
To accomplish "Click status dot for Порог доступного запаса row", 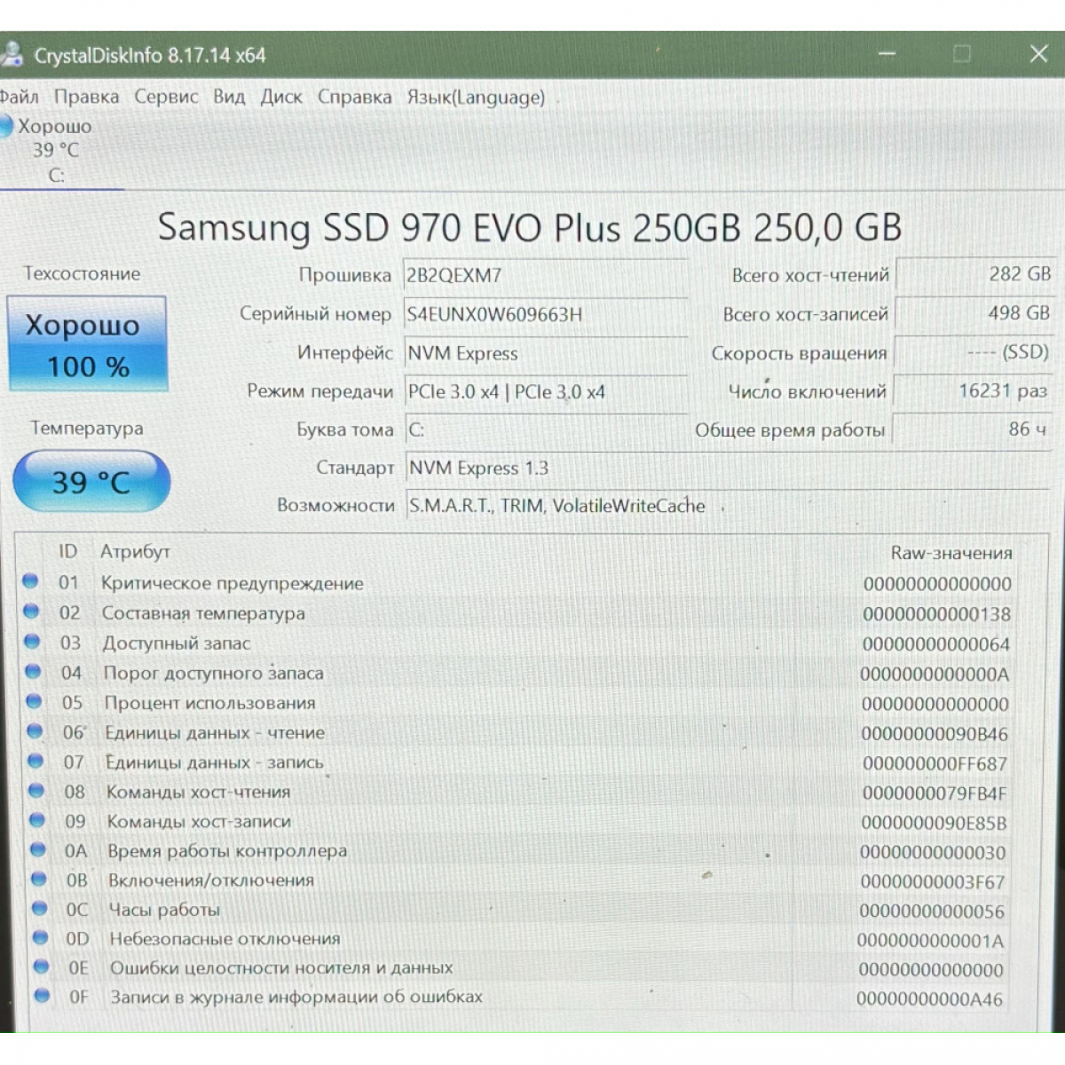I will [33, 671].
